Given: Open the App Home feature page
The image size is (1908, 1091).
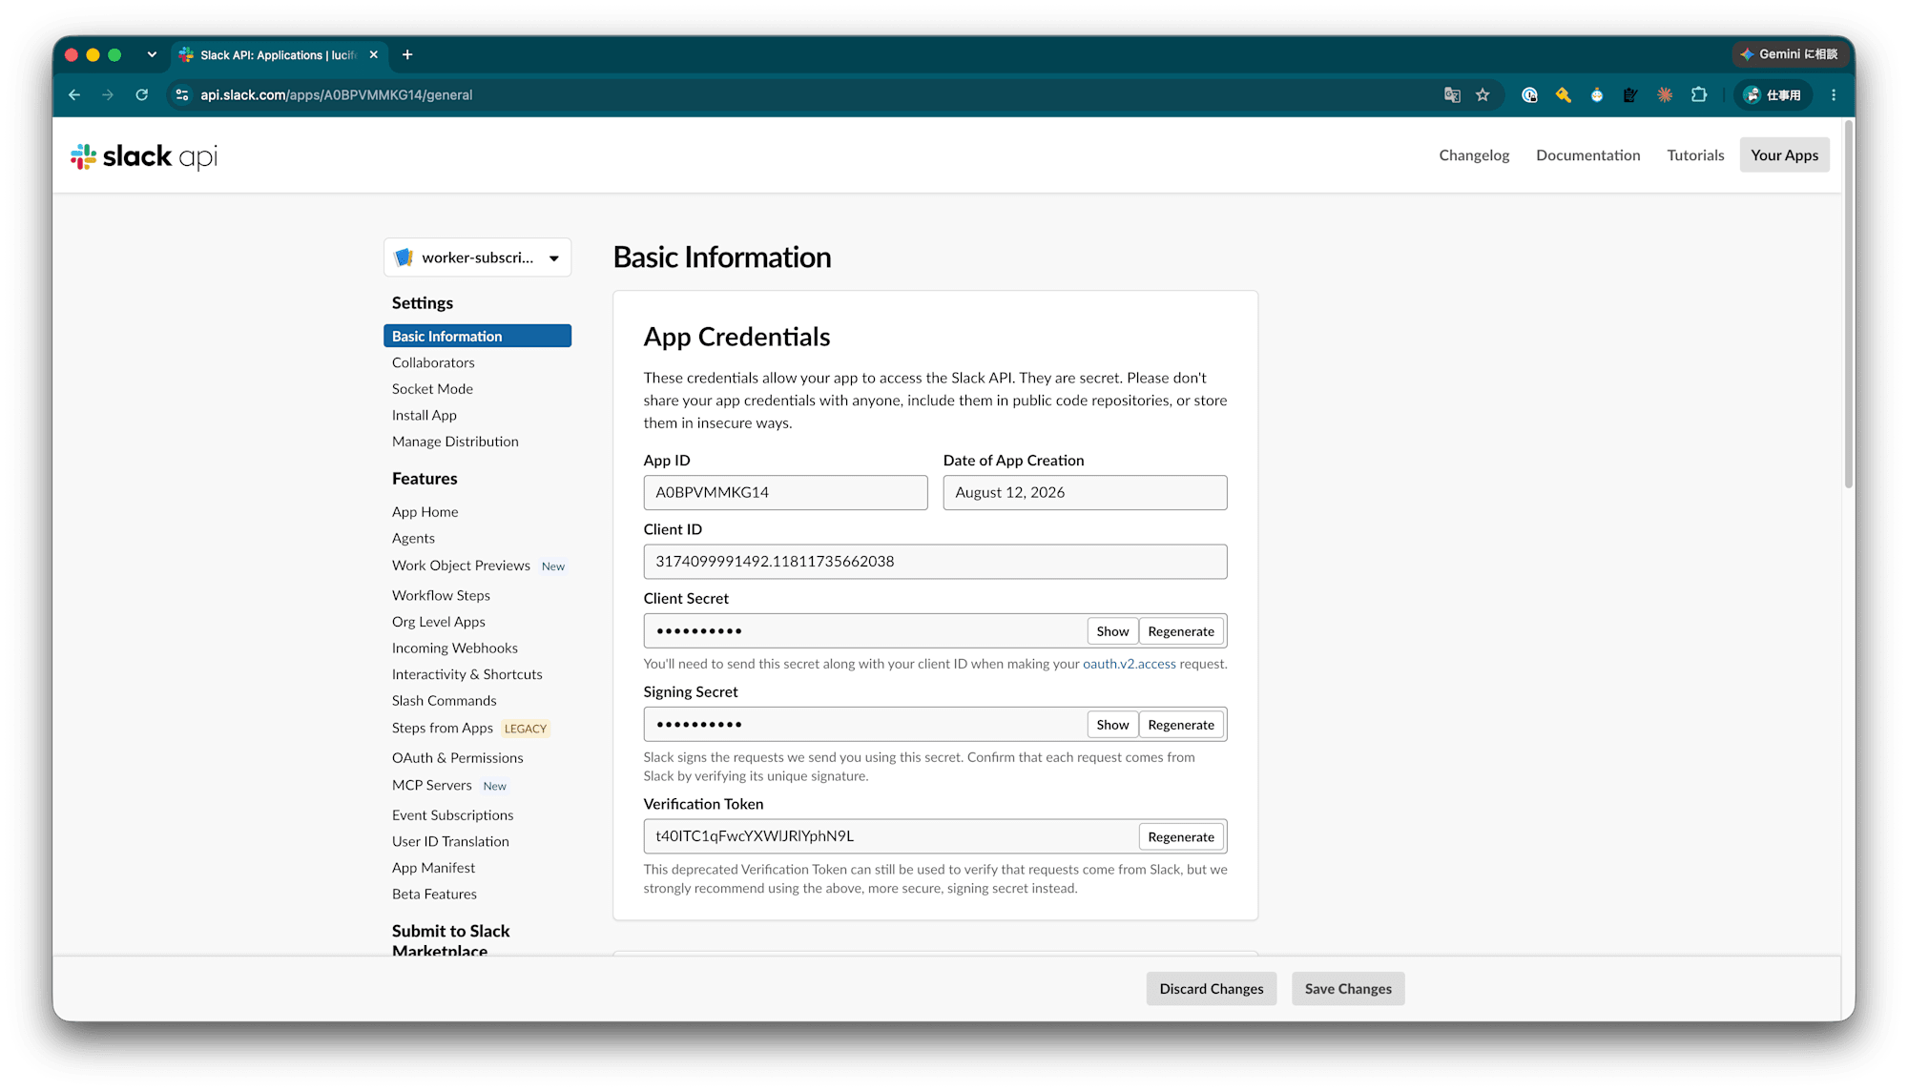Looking at the screenshot, I should pos(425,512).
